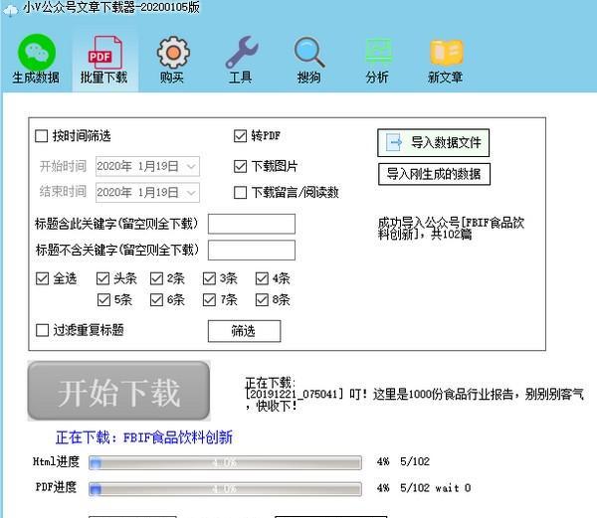Click the 成功导入公众号 status message

coord(451,229)
